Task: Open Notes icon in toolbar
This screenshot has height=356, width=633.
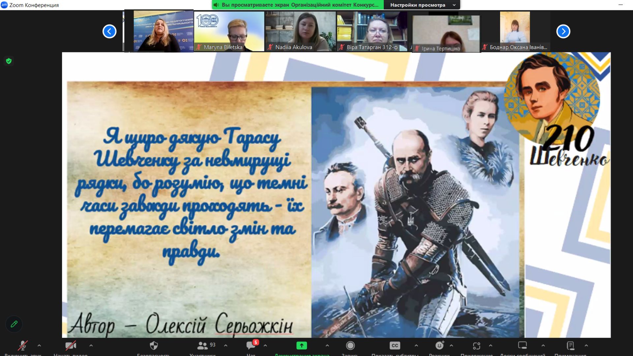Action: pos(570,346)
